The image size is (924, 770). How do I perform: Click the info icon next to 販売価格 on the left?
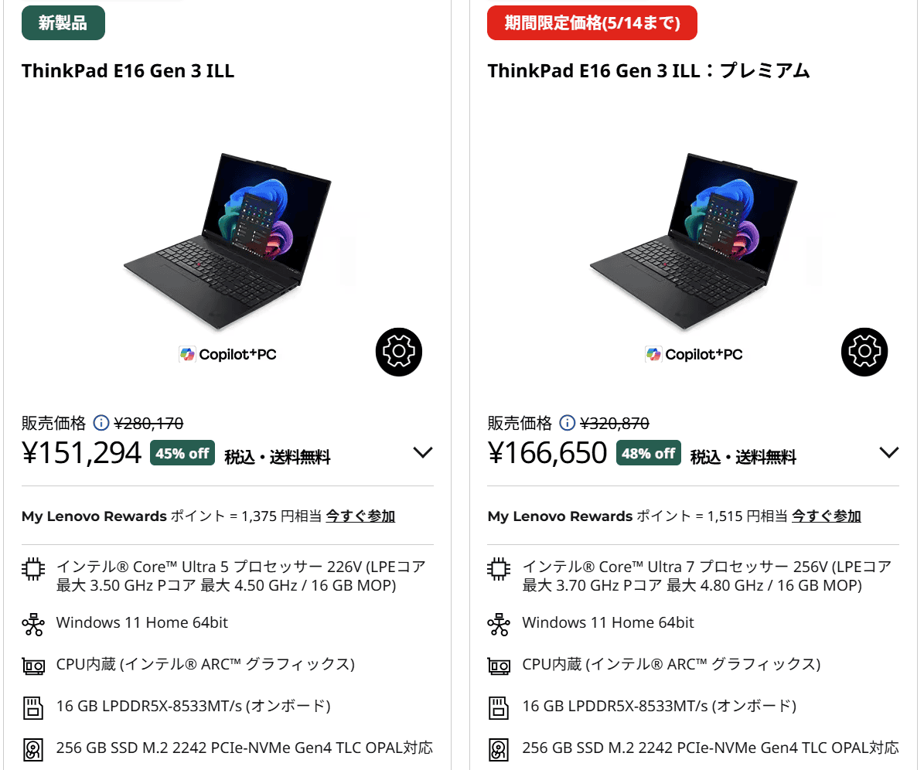click(x=101, y=423)
